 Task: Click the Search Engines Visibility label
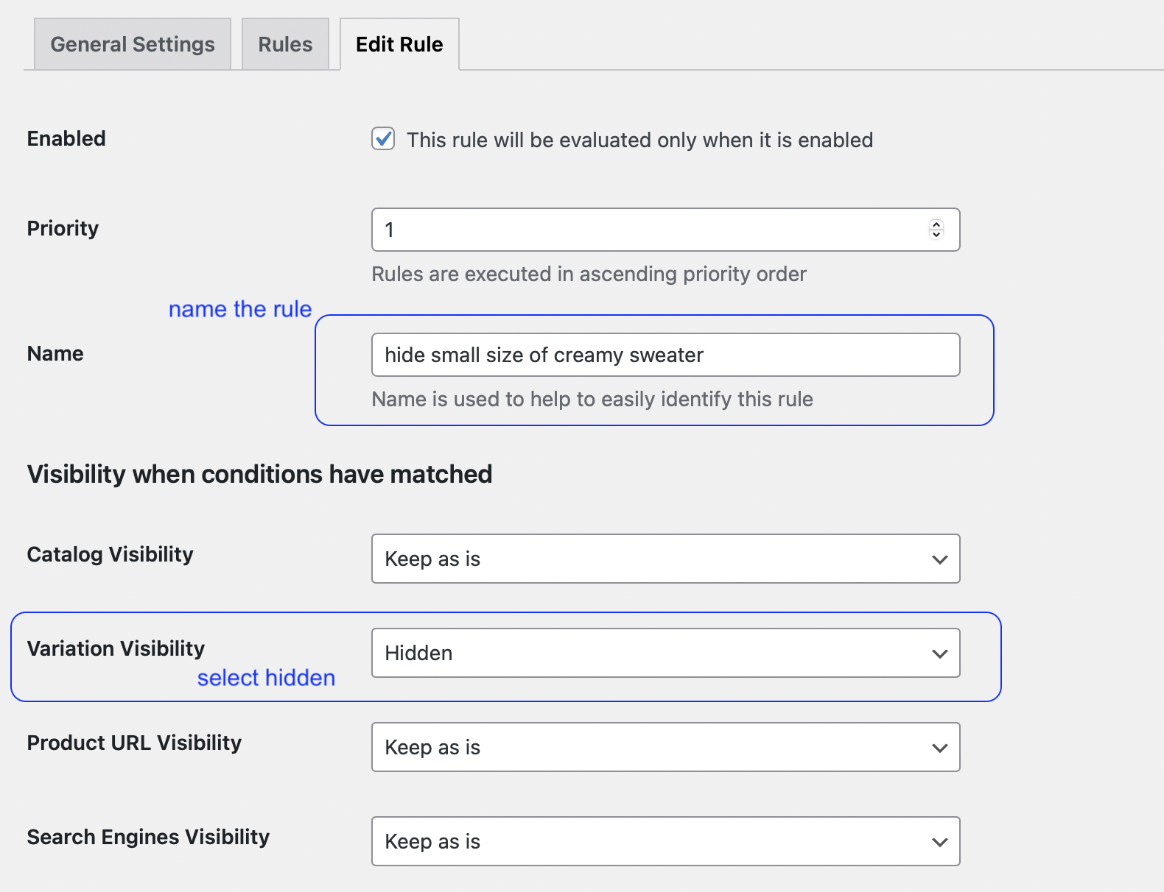[148, 837]
